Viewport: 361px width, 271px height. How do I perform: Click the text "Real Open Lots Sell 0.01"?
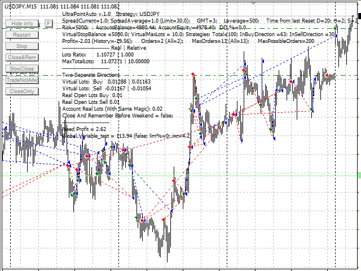[91, 102]
